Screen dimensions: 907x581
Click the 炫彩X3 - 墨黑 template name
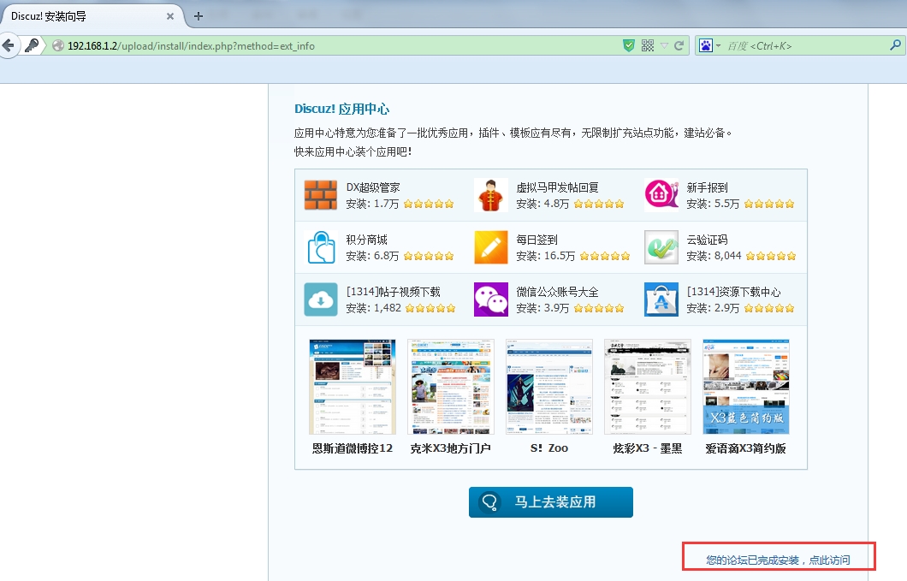click(x=647, y=448)
